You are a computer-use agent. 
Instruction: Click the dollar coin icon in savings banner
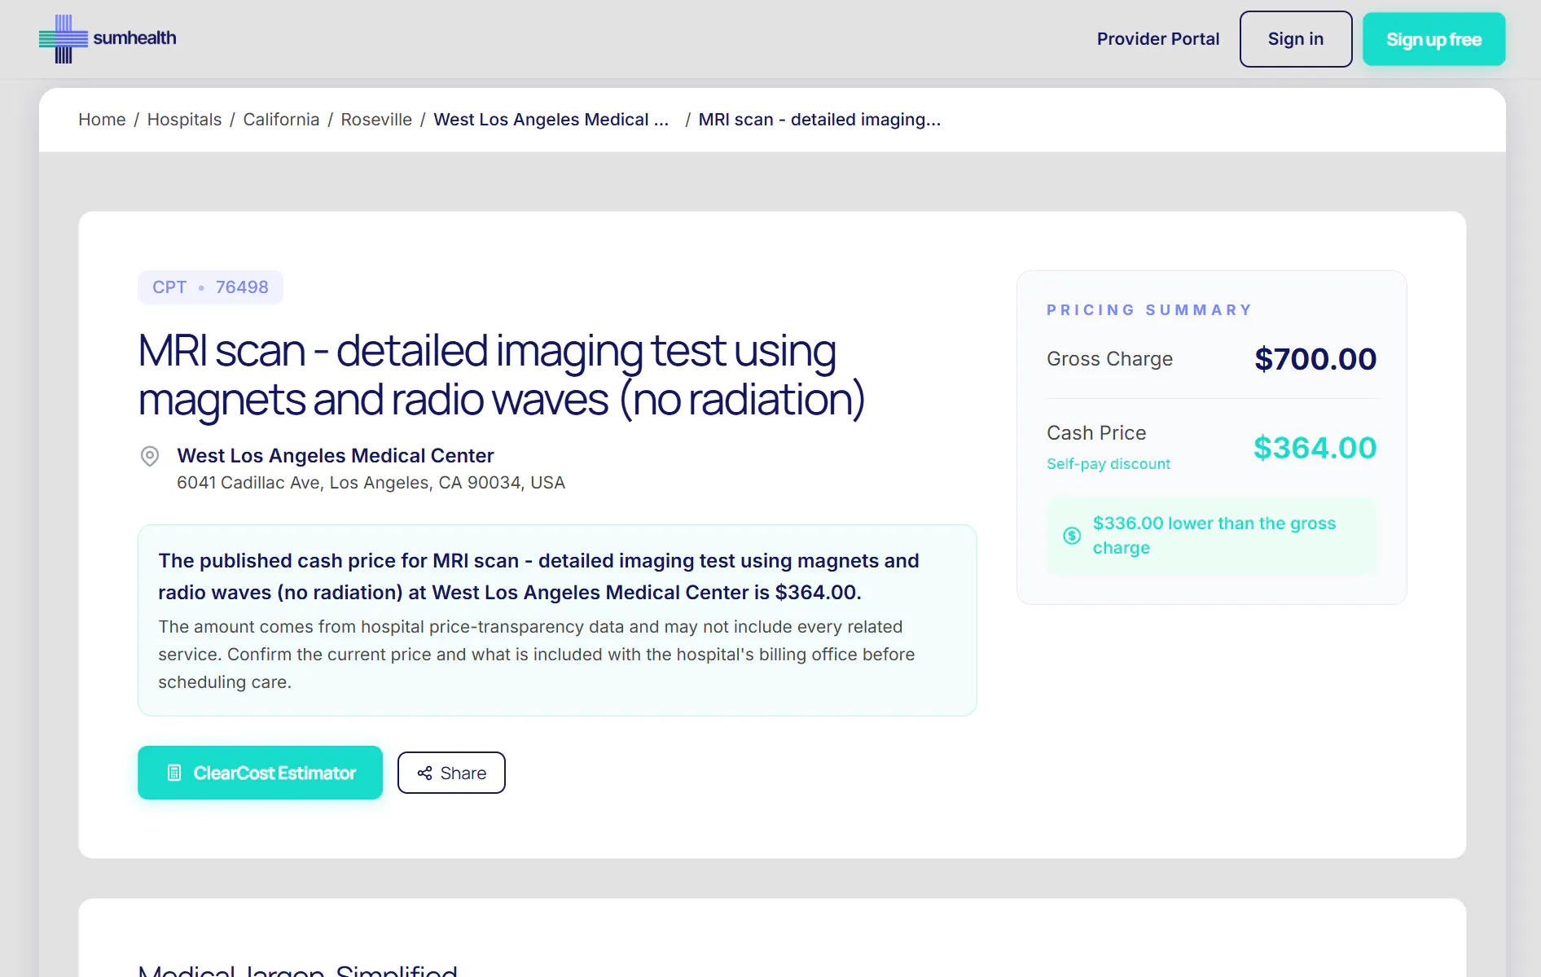click(1072, 536)
